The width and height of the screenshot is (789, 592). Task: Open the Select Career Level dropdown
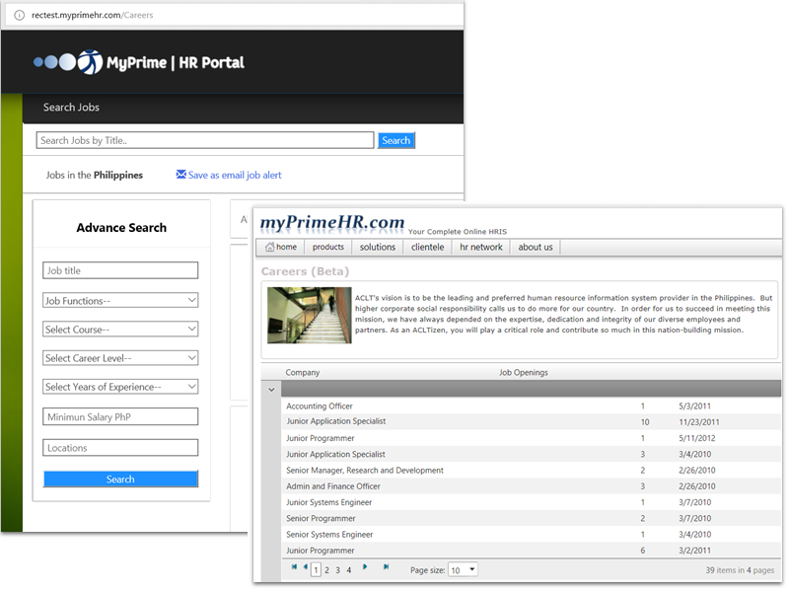[x=120, y=358]
